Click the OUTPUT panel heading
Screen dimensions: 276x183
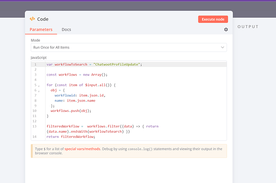(x=248, y=27)
